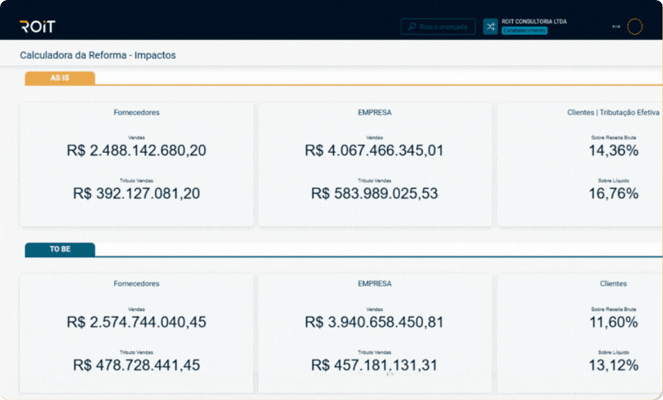Viewport: 663px width, 400px height.
Task: Click AS IS EMPRESA tributo value R$ 583.989.025,53
Action: tap(374, 194)
